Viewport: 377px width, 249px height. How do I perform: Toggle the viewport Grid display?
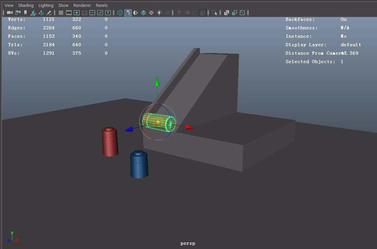[x=61, y=13]
